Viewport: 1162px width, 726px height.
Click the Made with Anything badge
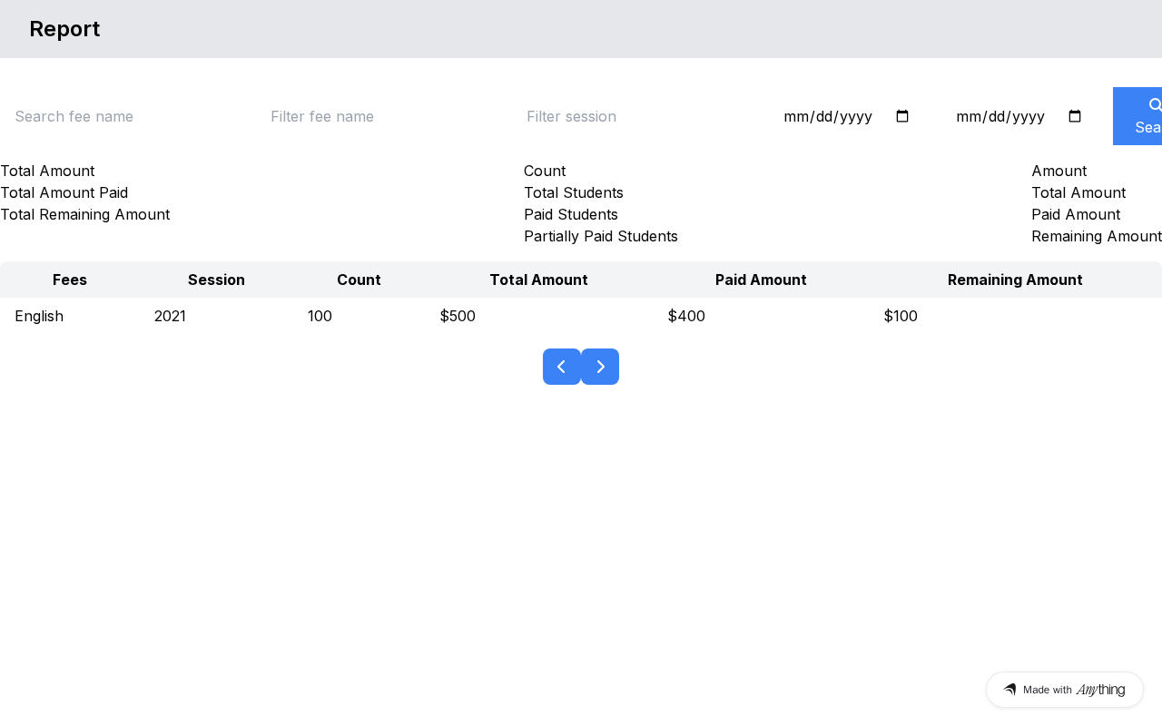pyautogui.click(x=1064, y=690)
